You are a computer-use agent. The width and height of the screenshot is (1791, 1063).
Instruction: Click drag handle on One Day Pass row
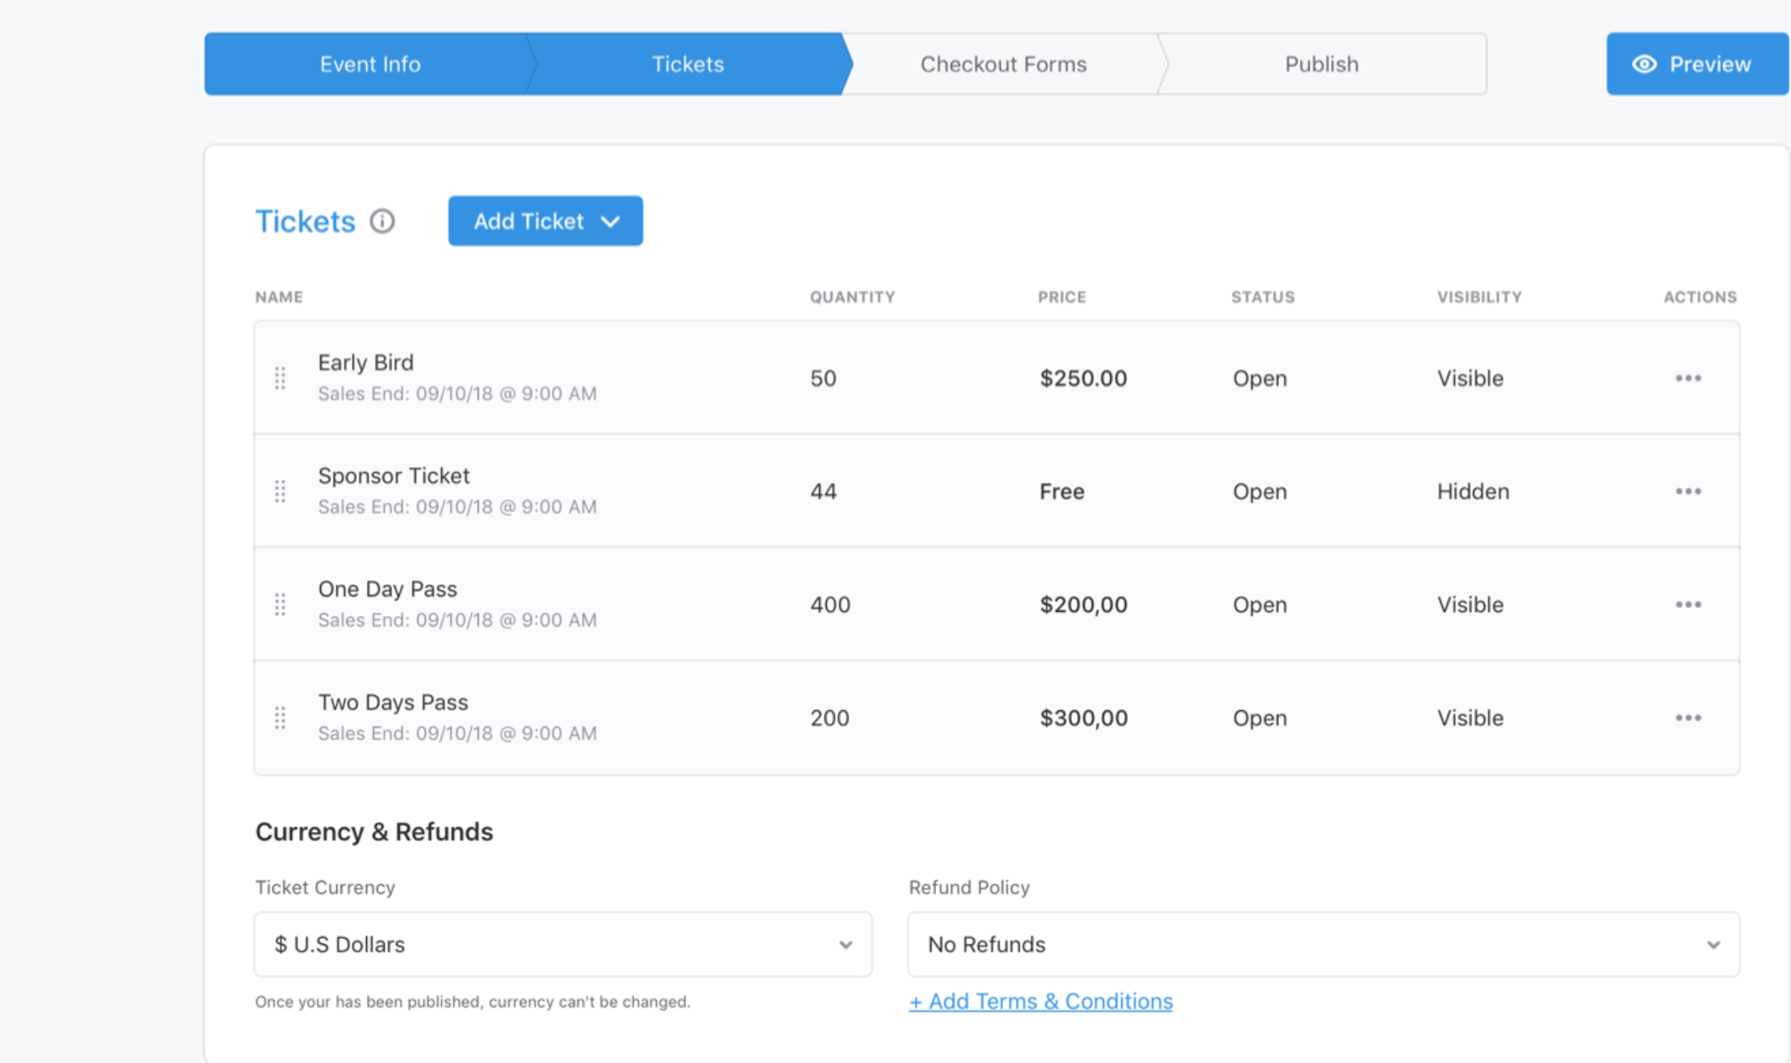[x=280, y=605]
